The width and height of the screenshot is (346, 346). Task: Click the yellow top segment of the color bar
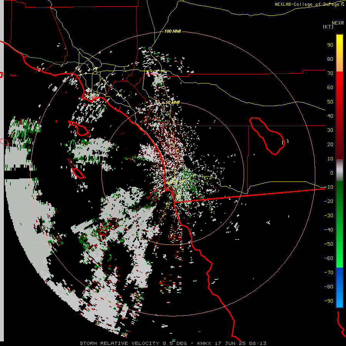click(339, 53)
